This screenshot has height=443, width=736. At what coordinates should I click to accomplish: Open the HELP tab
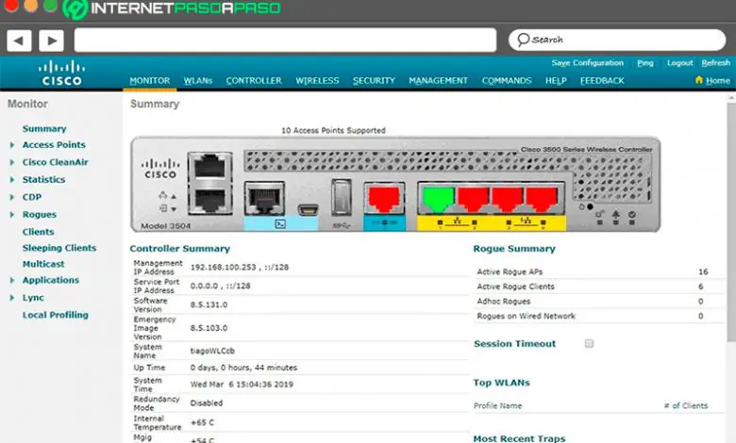point(556,81)
